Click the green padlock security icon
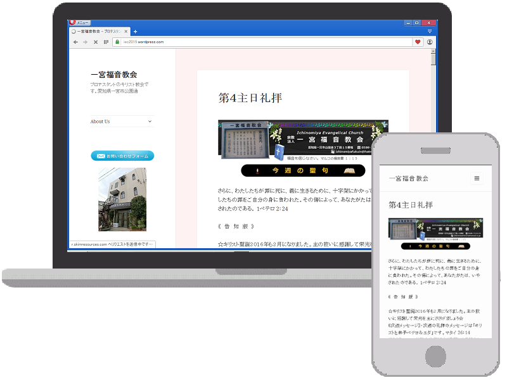507x380 pixels. pos(117,42)
